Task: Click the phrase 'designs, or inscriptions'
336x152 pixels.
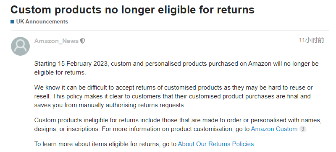Action: [67, 129]
